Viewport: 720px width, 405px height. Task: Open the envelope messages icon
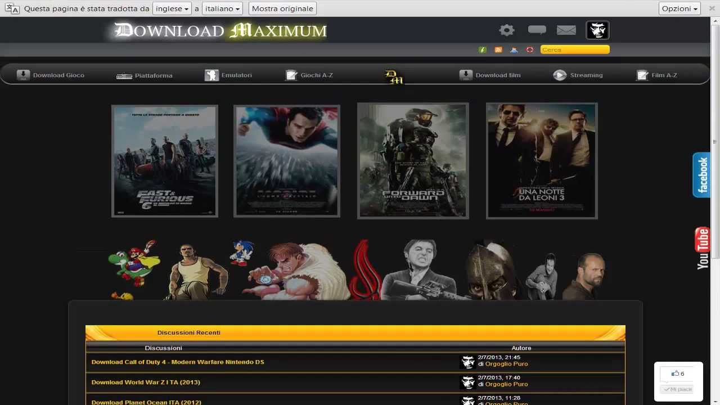[566, 30]
